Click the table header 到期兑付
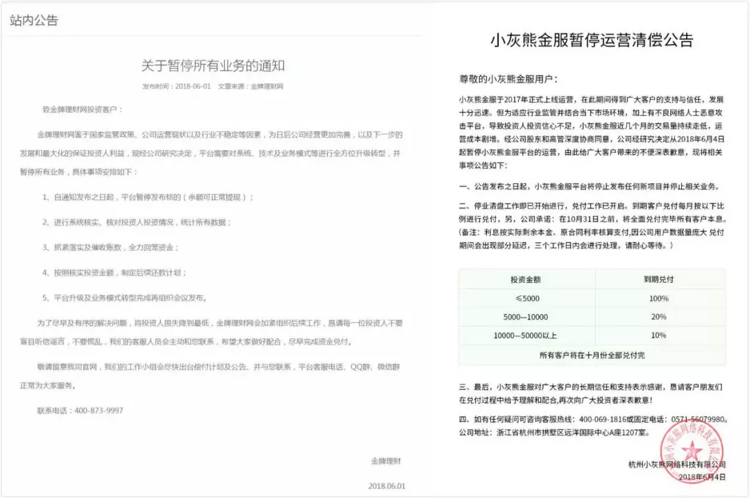The image size is (750, 498). point(658,279)
